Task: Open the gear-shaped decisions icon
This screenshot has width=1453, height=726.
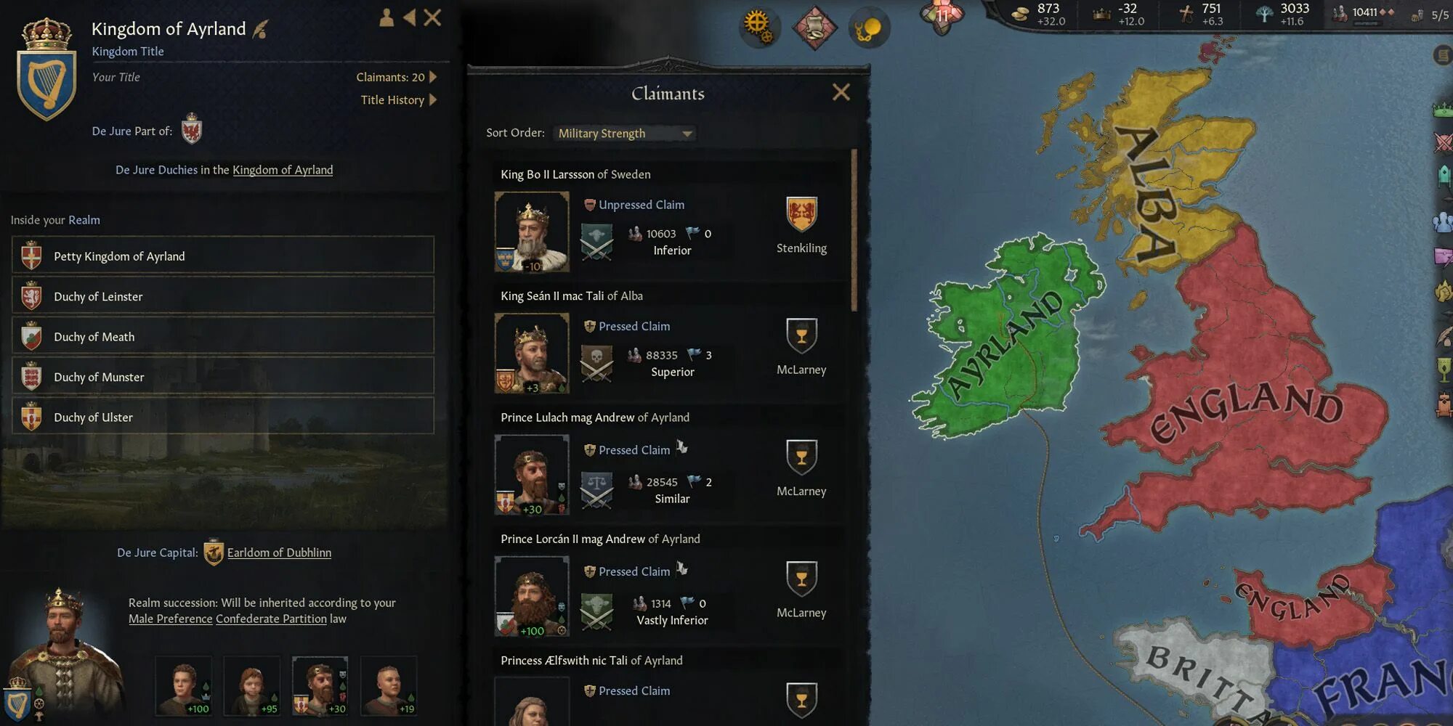Action: tap(758, 27)
